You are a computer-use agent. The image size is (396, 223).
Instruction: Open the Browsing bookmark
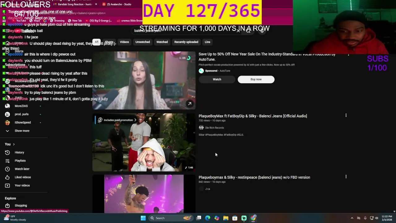[57, 21]
